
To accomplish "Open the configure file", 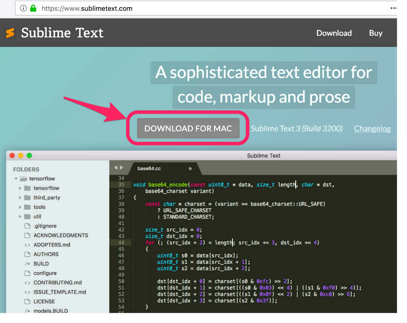I will pyautogui.click(x=45, y=273).
